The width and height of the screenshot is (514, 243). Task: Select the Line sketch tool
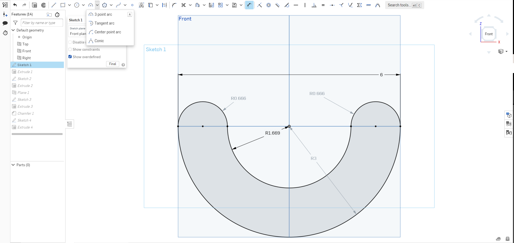[x=53, y=5]
